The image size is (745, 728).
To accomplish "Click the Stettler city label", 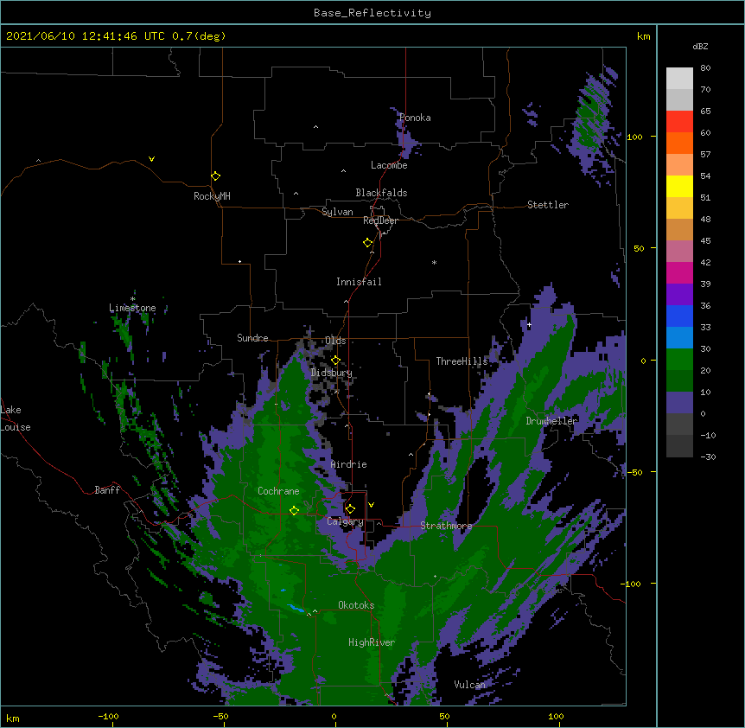I will (548, 205).
